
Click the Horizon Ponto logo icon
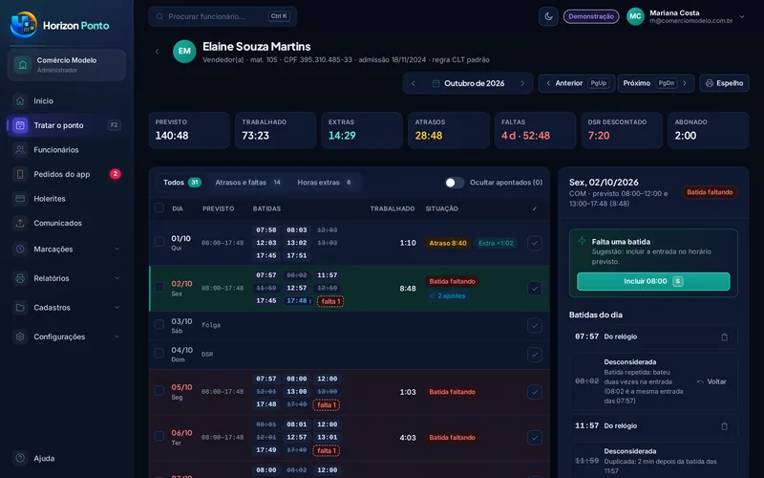click(x=23, y=25)
